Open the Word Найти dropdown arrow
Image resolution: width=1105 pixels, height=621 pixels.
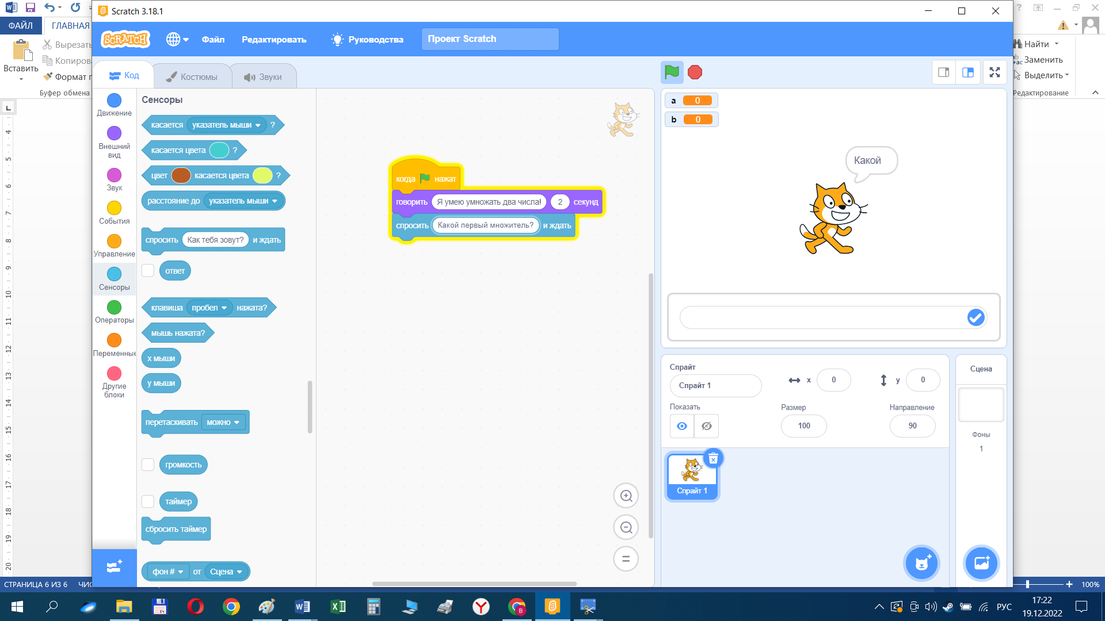coord(1057,44)
